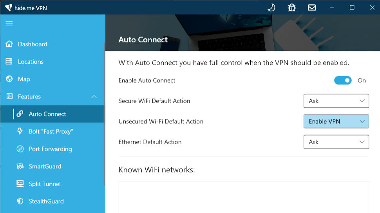
Task: Open Unsecured Wi-Fi Default Action dropdown
Action: point(336,122)
